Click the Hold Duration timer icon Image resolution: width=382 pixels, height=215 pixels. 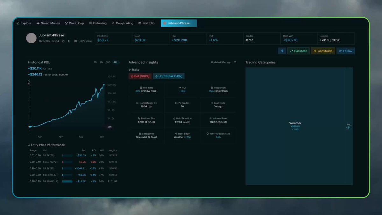click(174, 118)
